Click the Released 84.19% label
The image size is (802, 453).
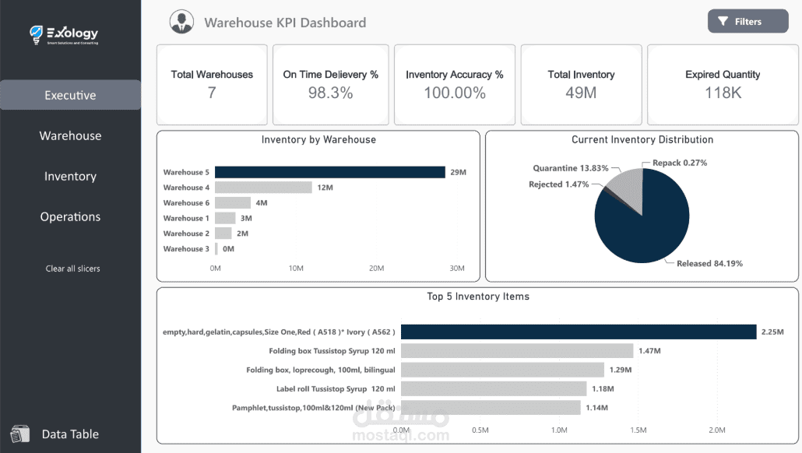pos(709,263)
